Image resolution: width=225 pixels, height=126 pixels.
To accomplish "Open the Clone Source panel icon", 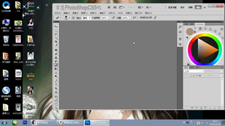I will 180,44.
